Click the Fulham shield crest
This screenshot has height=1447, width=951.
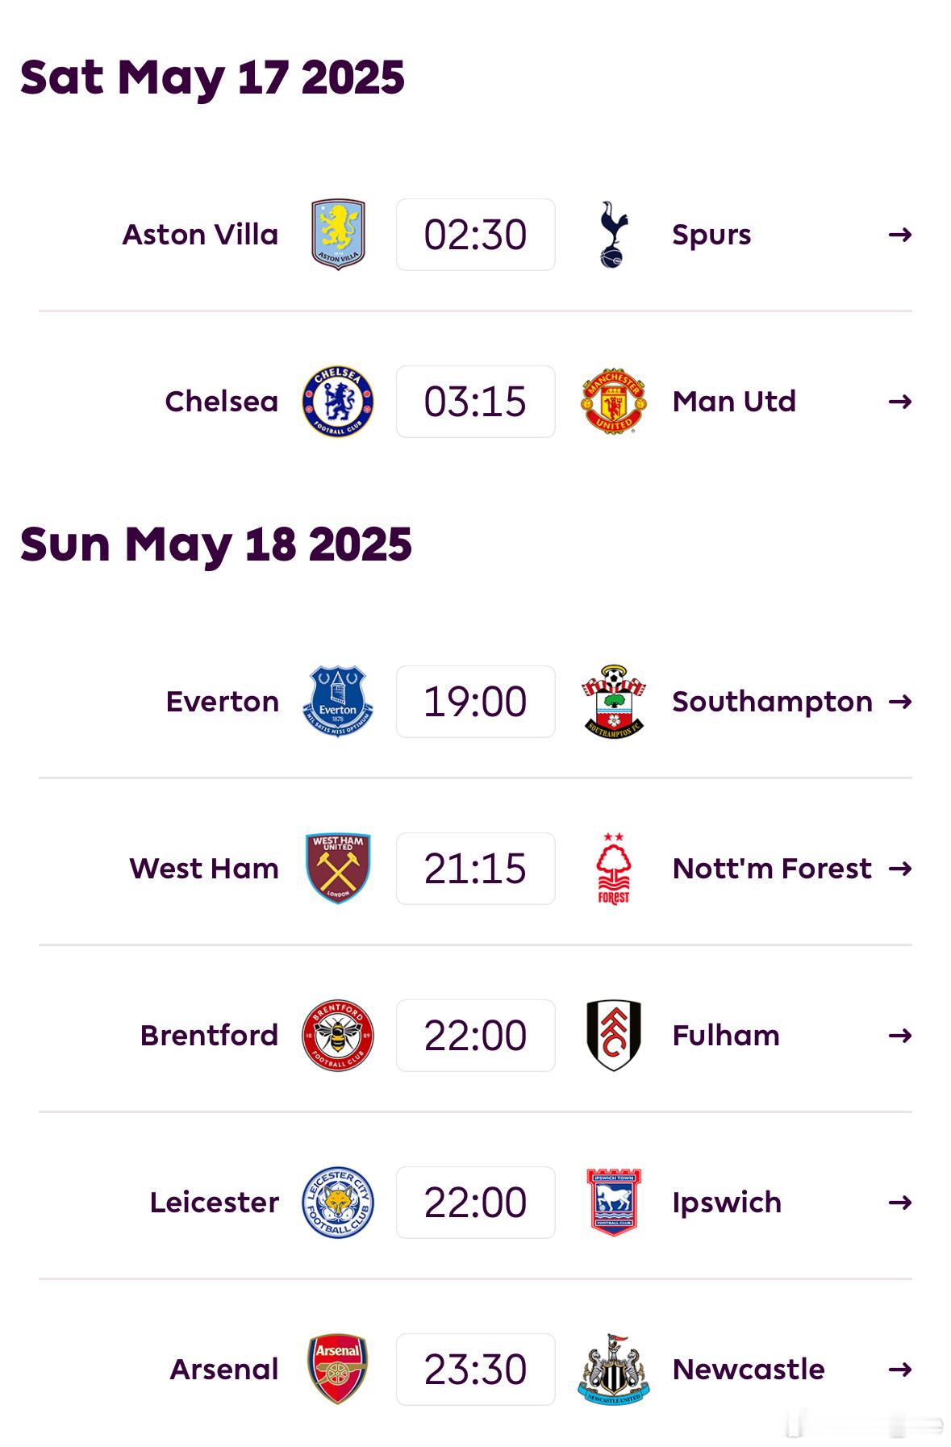coord(613,1036)
